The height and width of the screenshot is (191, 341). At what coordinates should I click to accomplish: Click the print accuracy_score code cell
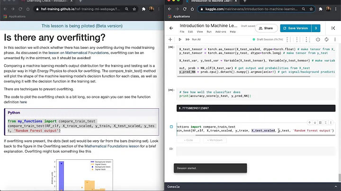click(256, 94)
